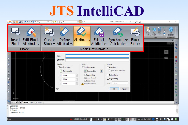Click the lineweight lines status bar icon
The width and height of the screenshot is (188, 125).
[138, 119]
